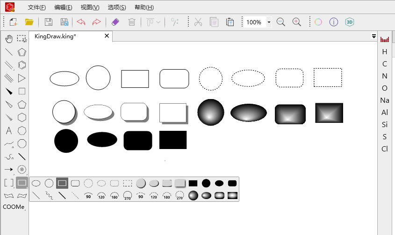Viewport: 395px width, 235px height.
Task: Select the hashed wedge bond tool
Action: click(x=9, y=117)
